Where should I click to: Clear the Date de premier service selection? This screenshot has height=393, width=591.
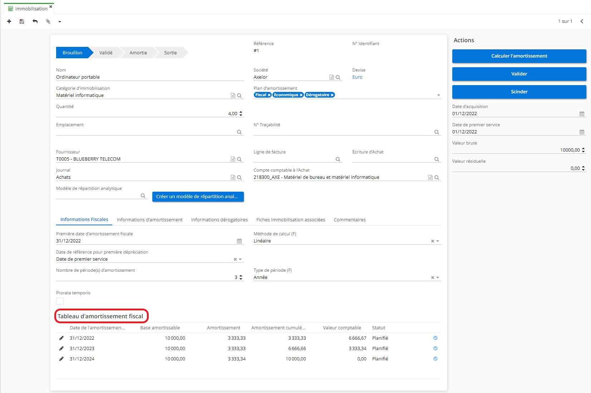[235, 260]
